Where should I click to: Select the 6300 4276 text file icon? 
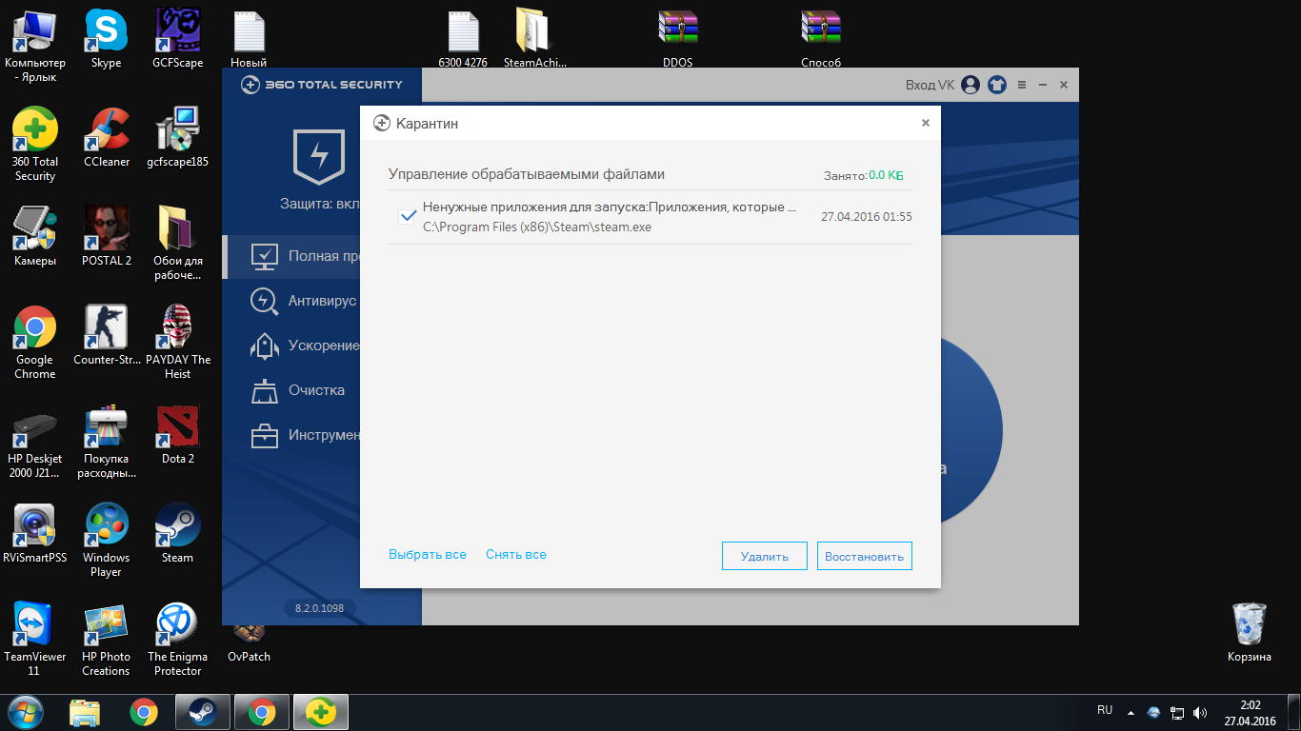point(463,38)
